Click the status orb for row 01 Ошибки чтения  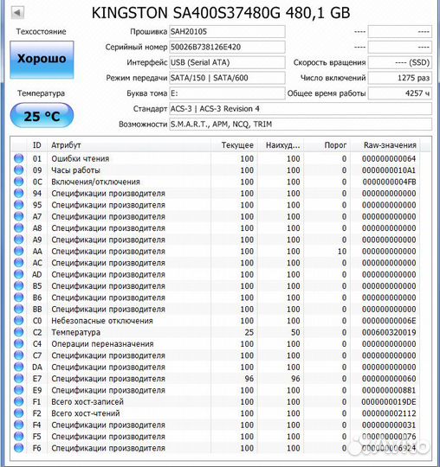[19, 158]
